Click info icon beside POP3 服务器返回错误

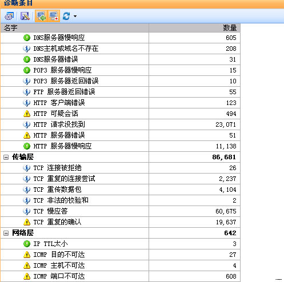tap(27, 81)
